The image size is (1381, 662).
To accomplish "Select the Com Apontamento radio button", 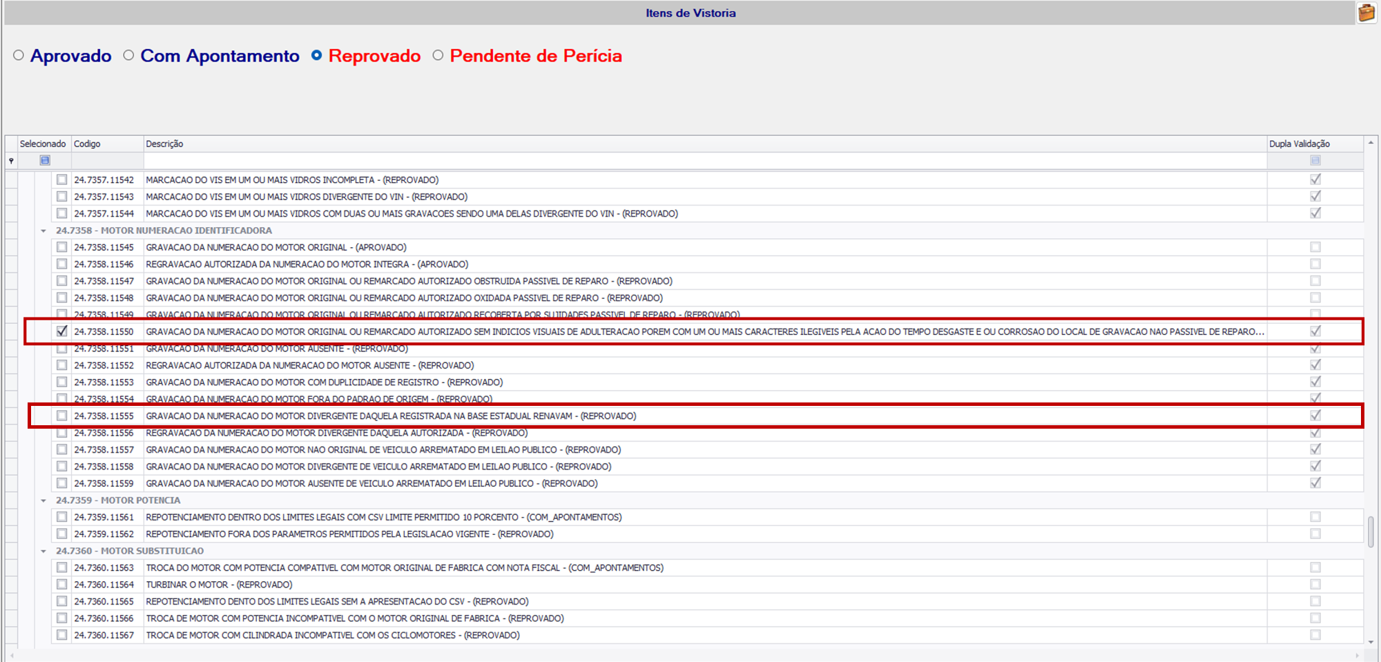I will 128,55.
